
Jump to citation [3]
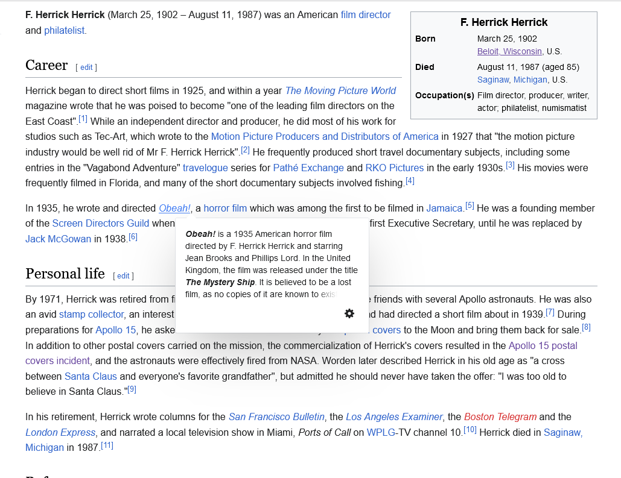[510, 165]
